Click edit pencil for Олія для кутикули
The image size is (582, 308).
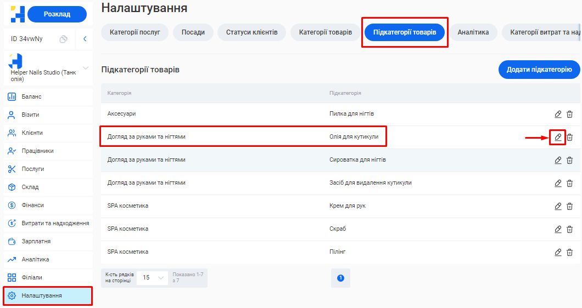coord(558,137)
